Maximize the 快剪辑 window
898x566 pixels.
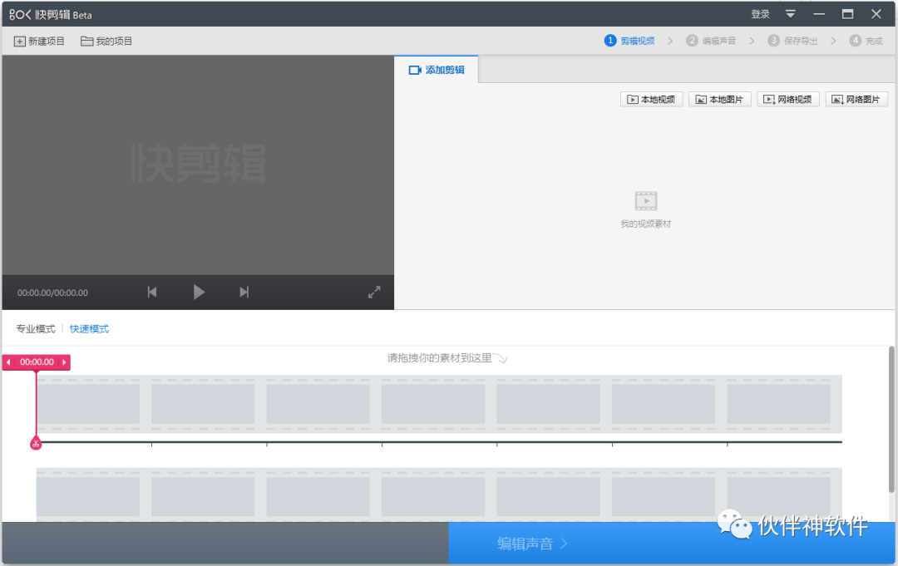pos(847,14)
